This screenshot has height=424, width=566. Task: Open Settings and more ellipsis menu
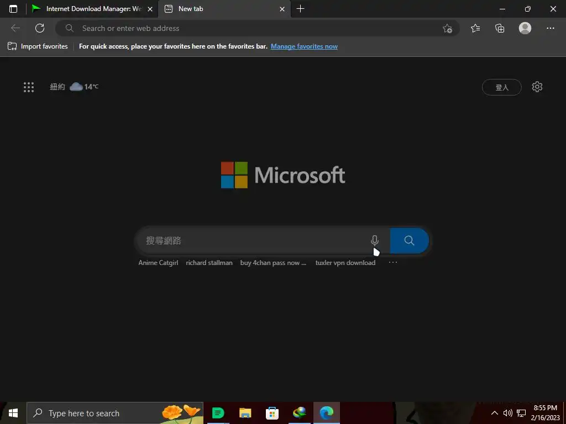[550, 28]
